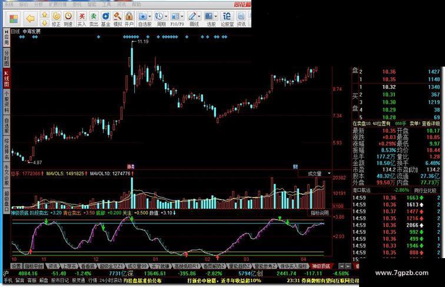
Task: Click the yellow up arrow icon
Action: (x=45, y=15)
